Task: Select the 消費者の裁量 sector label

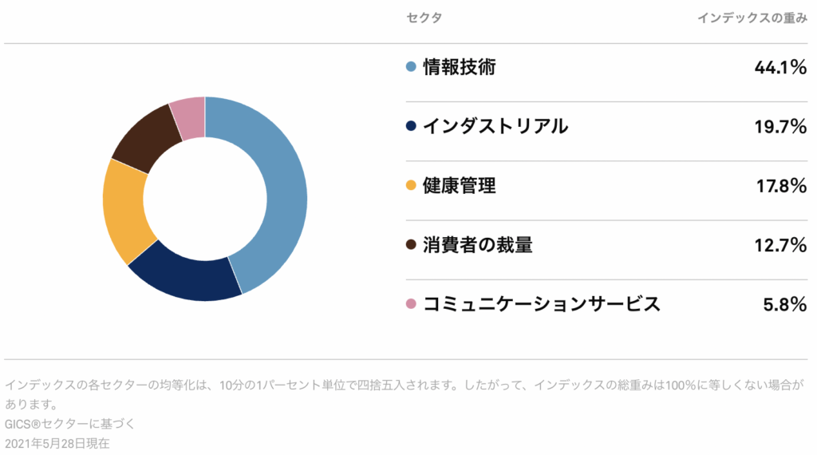Action: [477, 244]
